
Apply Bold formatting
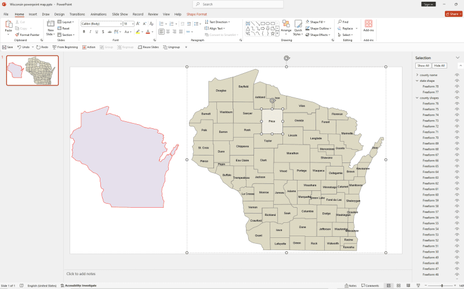(x=84, y=32)
